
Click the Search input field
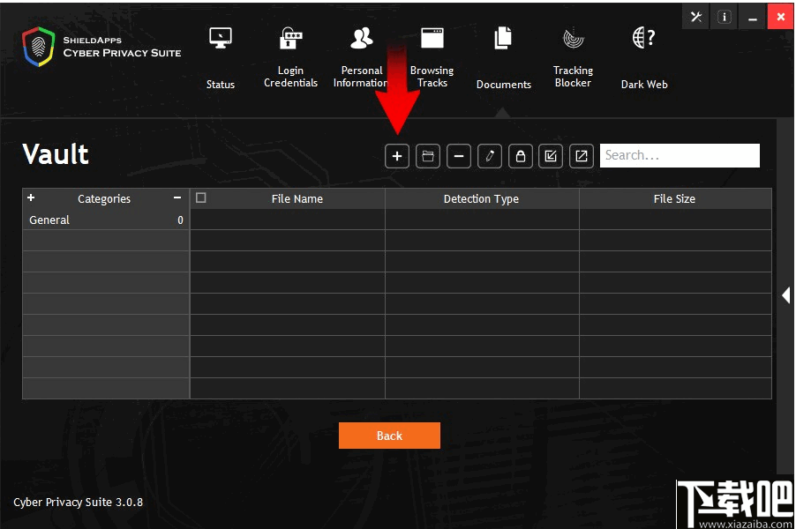(x=680, y=155)
